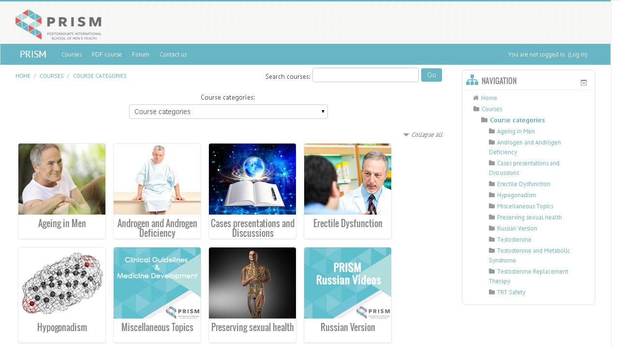619x348 pixels.
Task: Click the PRISM brand link in navbar
Action: coord(33,54)
